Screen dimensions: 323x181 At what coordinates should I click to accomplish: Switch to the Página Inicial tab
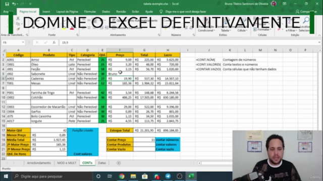[28, 12]
